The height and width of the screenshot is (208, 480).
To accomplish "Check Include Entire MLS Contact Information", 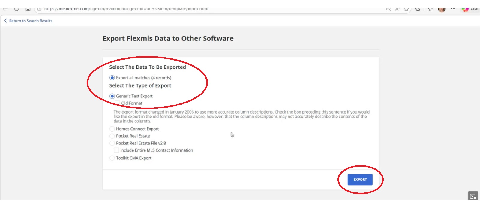I will pos(116,150).
